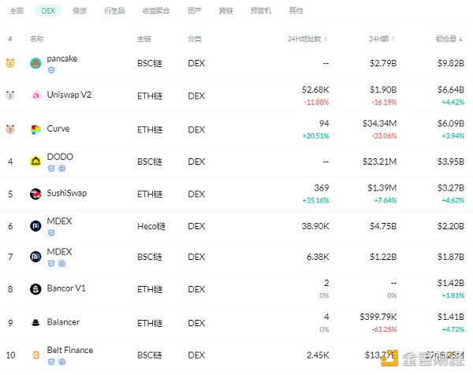Click the rank 1 medal badge
Screen dimensions: 473x375
pyautogui.click(x=10, y=63)
